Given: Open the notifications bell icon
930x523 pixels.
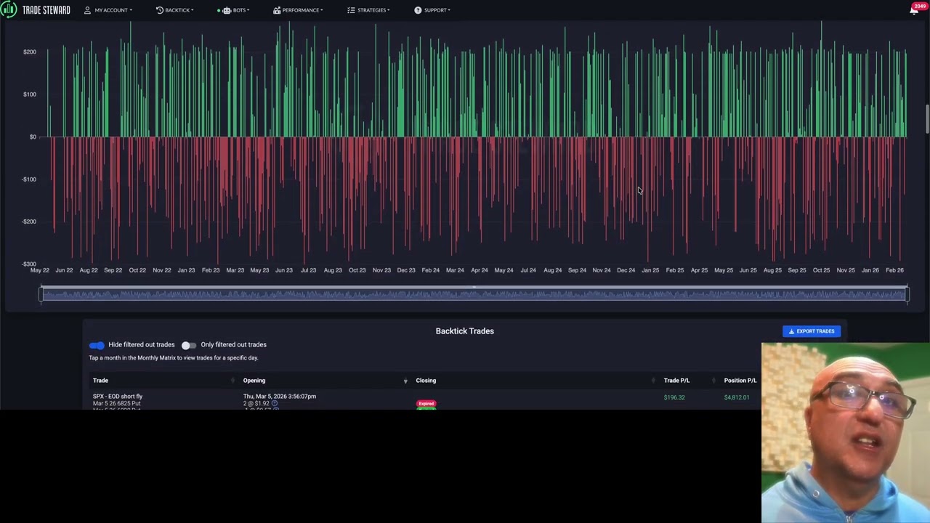Looking at the screenshot, I should coord(914,10).
